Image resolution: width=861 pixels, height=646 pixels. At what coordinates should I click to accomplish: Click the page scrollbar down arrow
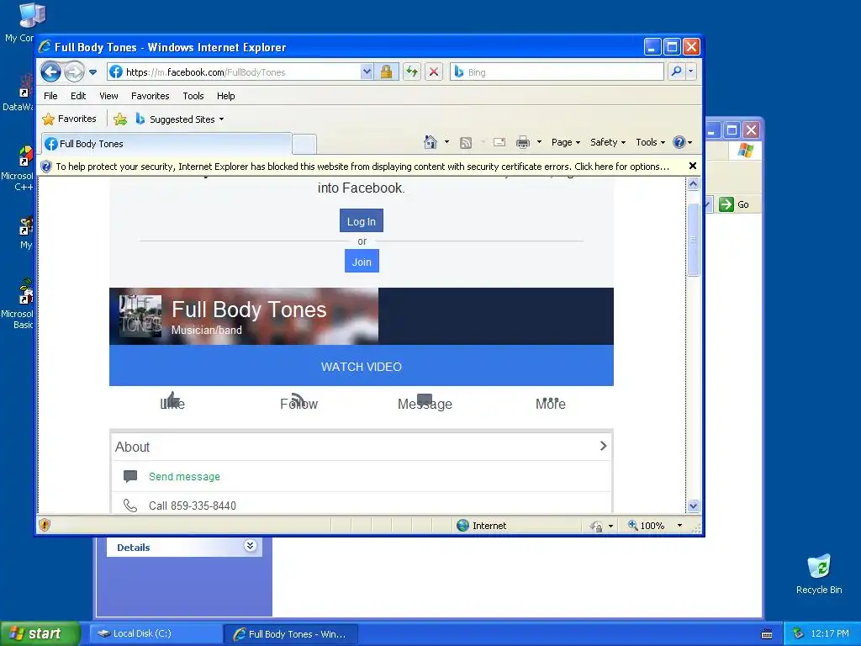pos(693,506)
